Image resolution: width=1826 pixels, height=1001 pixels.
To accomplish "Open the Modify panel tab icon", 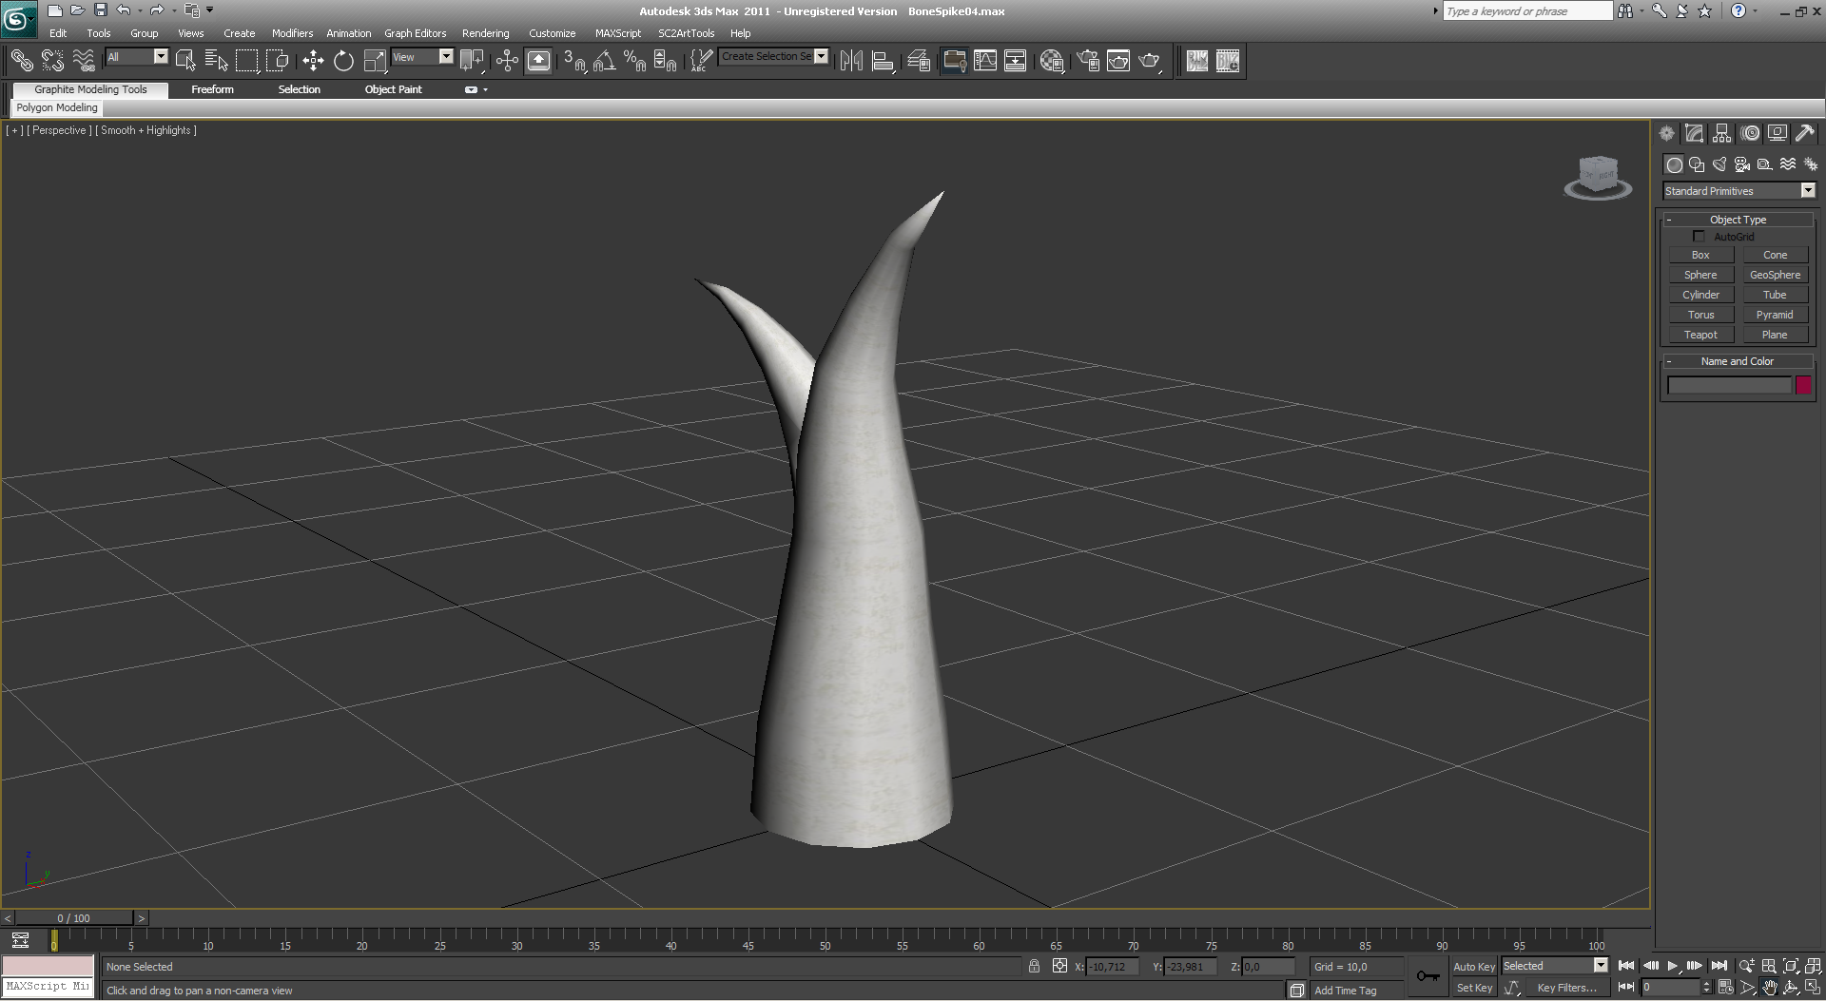I will point(1694,134).
